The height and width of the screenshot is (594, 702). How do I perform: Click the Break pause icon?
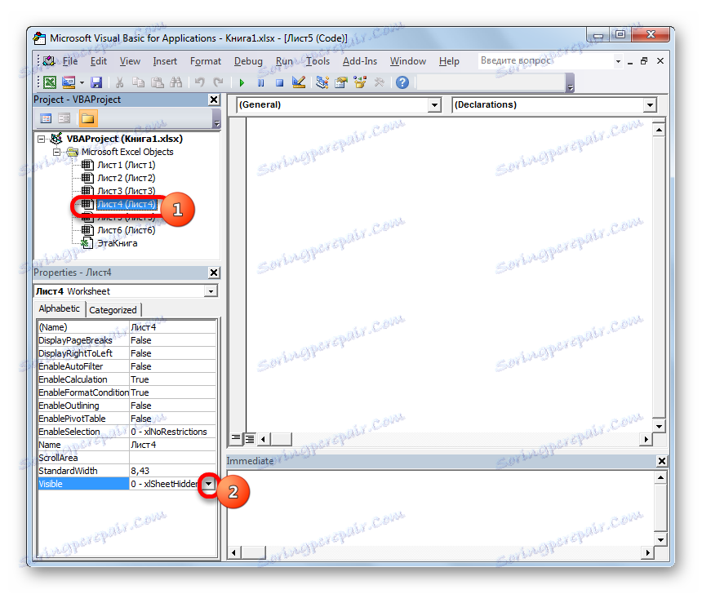[260, 82]
